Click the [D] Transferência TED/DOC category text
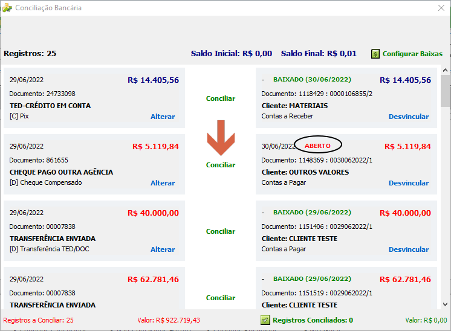451x331 pixels. point(50,249)
